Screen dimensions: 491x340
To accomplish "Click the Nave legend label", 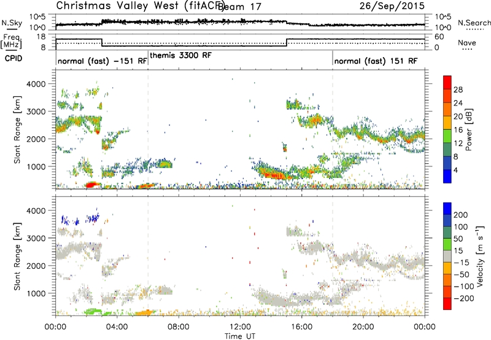I will [466, 43].
